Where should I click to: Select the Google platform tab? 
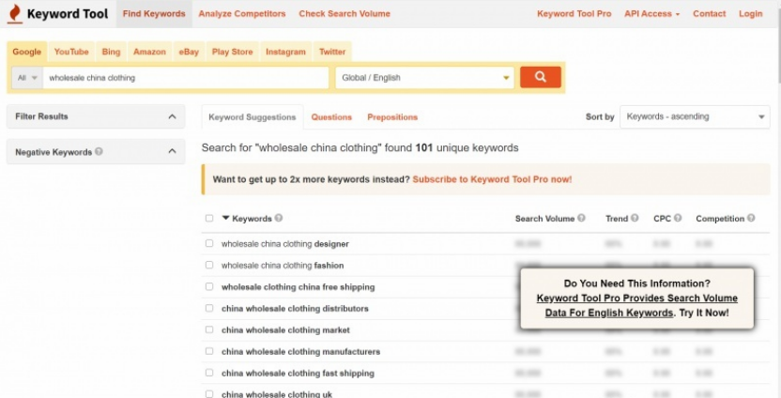[27, 52]
